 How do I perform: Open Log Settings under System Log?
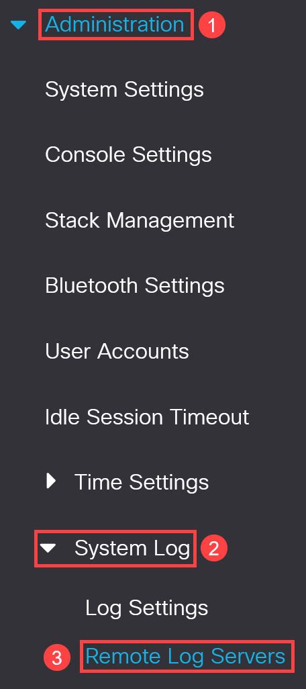(147, 608)
